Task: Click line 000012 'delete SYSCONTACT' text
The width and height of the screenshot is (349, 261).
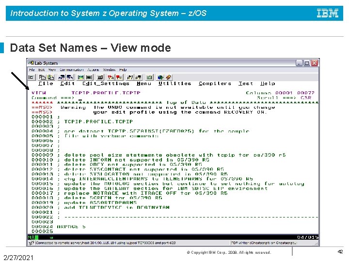Action: click(x=144, y=169)
